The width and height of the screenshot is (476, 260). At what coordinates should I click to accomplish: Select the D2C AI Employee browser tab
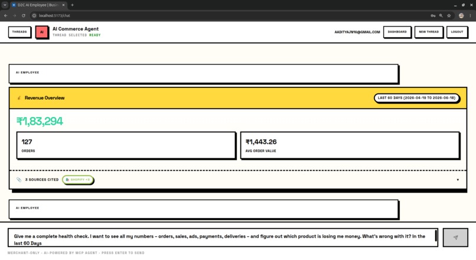pos(38,5)
